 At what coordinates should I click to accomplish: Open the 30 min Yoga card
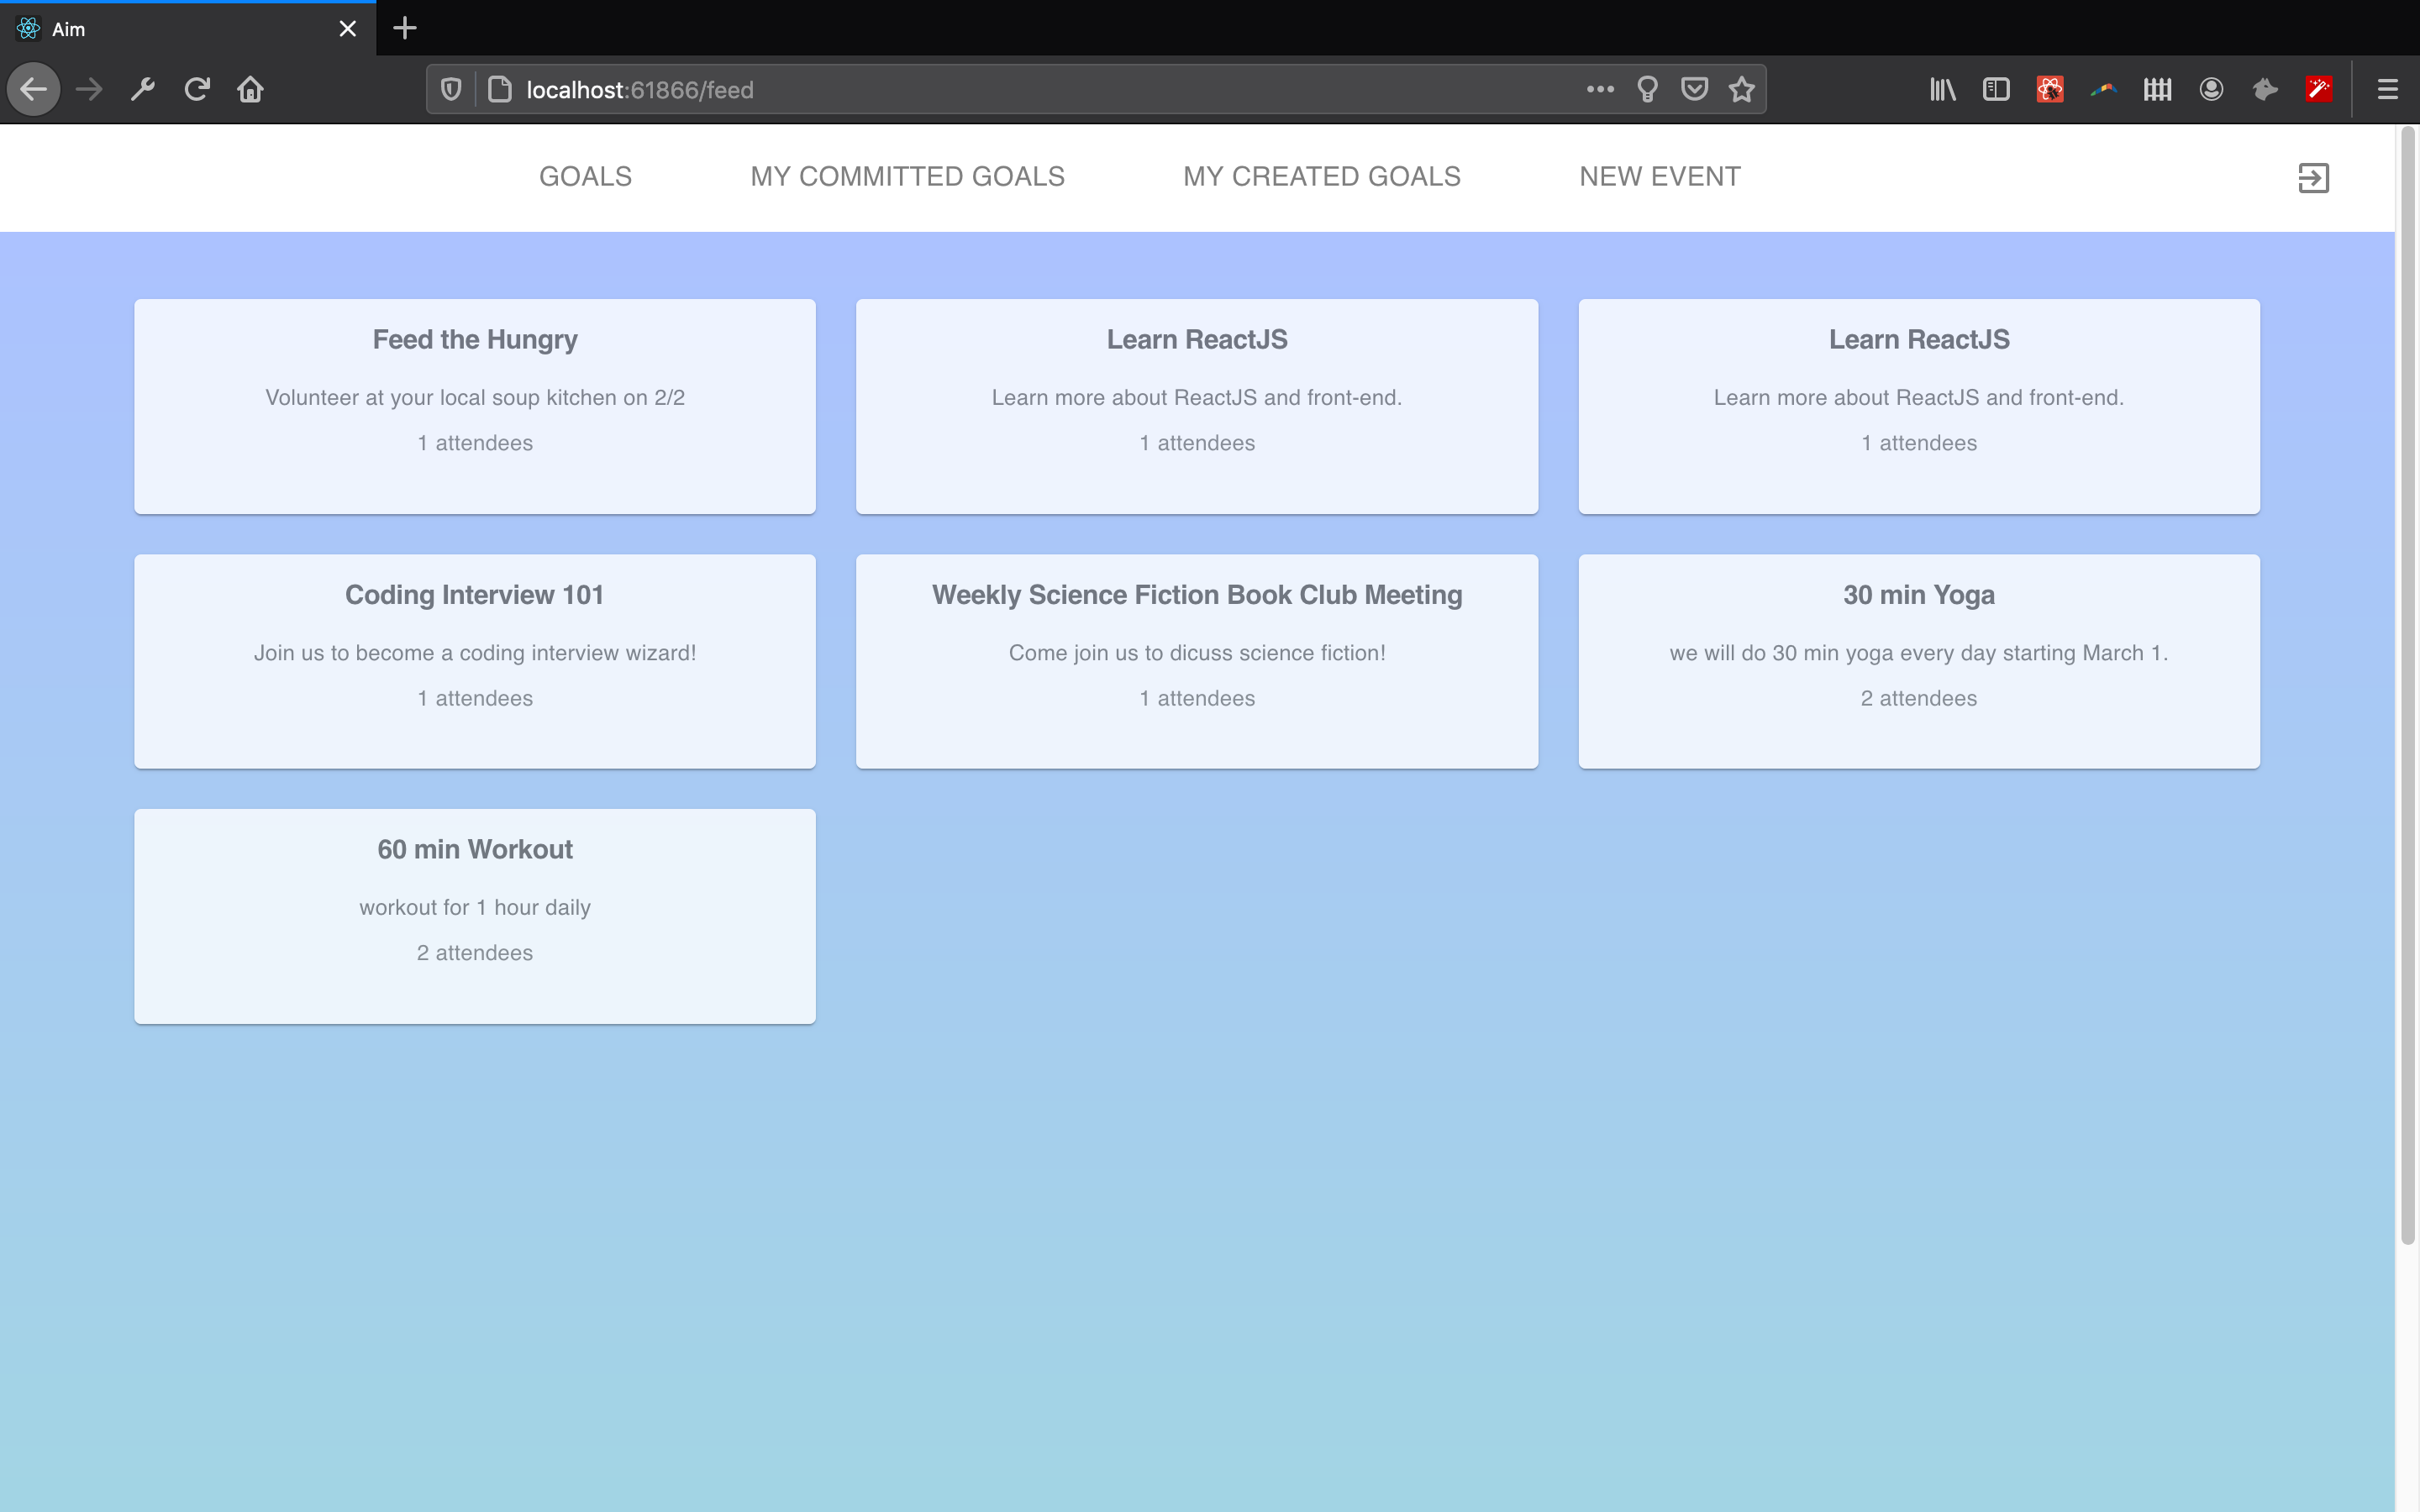coord(1918,661)
